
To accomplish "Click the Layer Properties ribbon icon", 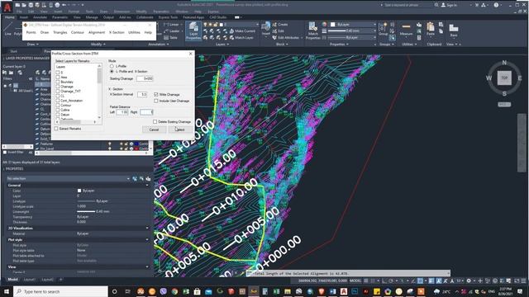I will click(193, 31).
